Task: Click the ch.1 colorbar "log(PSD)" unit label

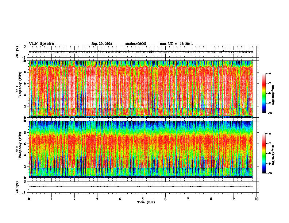Action: point(273,95)
